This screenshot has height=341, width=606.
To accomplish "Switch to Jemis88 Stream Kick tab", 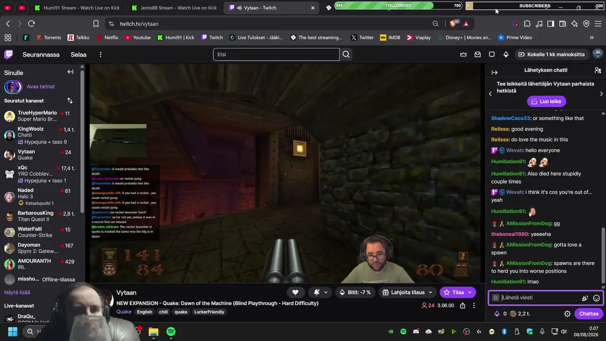I will (x=174, y=8).
